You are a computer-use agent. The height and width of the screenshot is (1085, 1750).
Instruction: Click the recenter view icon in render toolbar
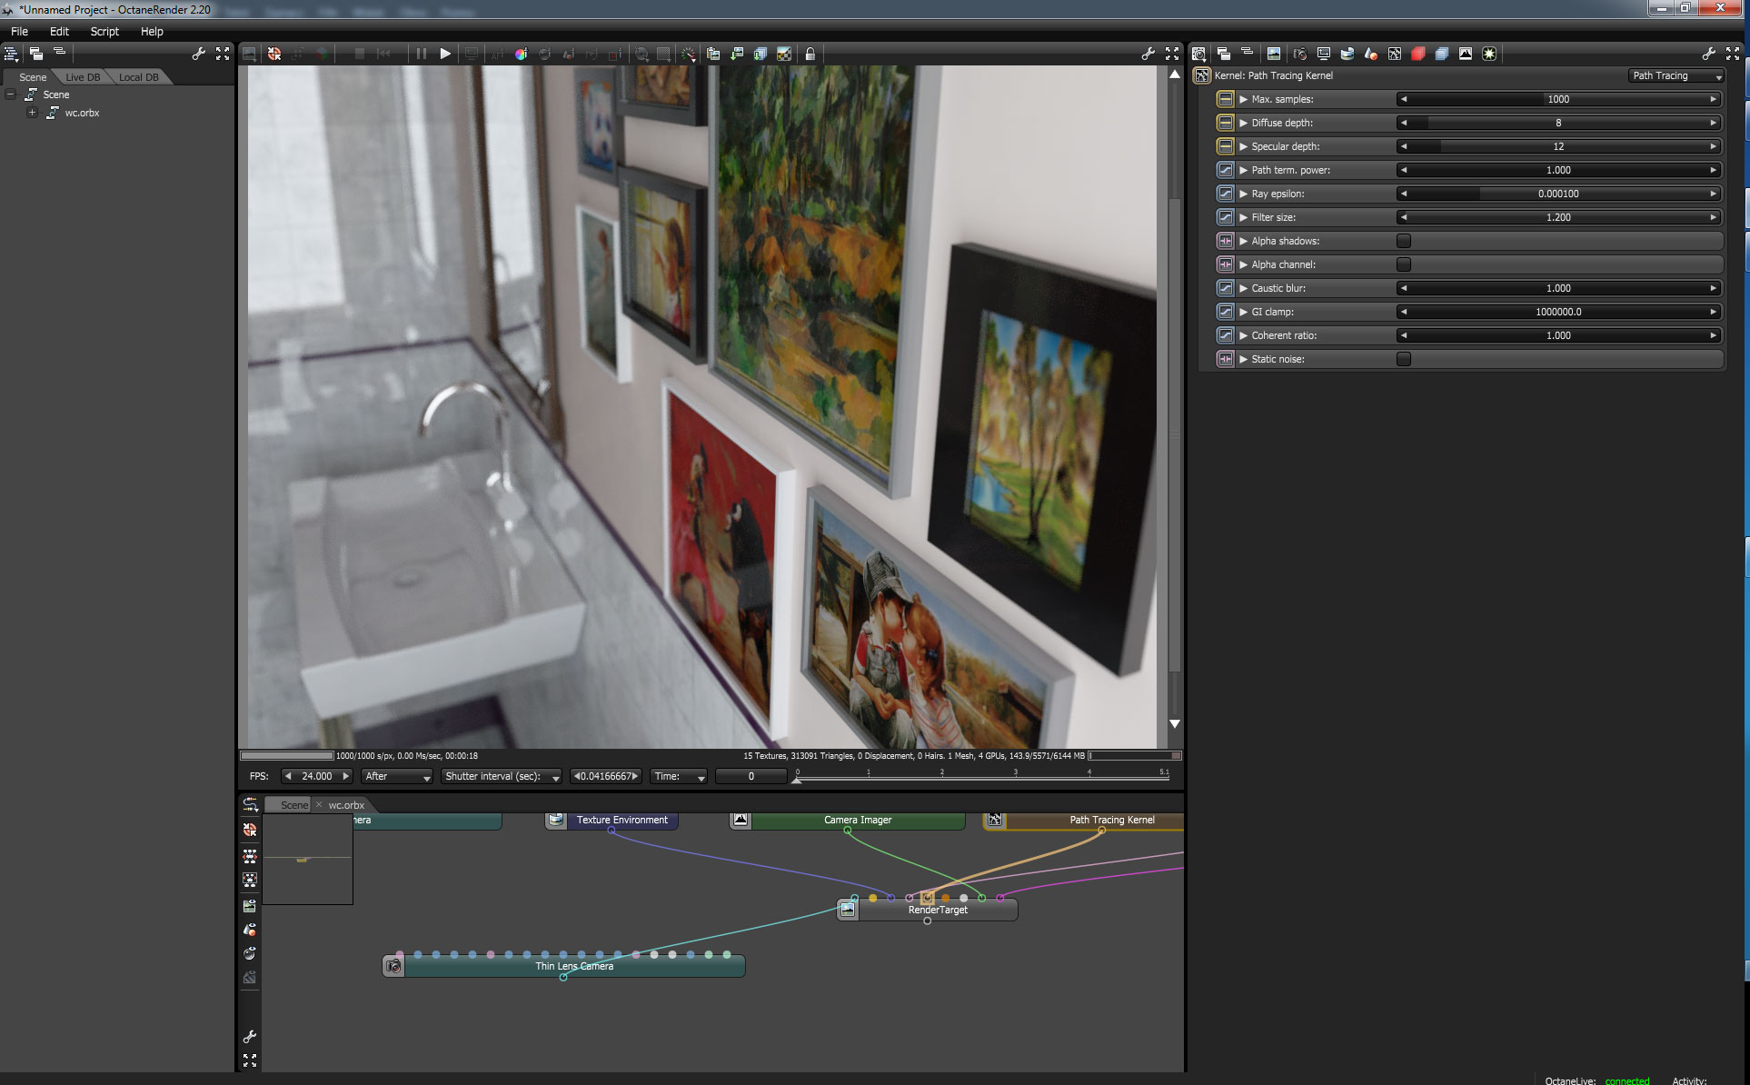(274, 55)
